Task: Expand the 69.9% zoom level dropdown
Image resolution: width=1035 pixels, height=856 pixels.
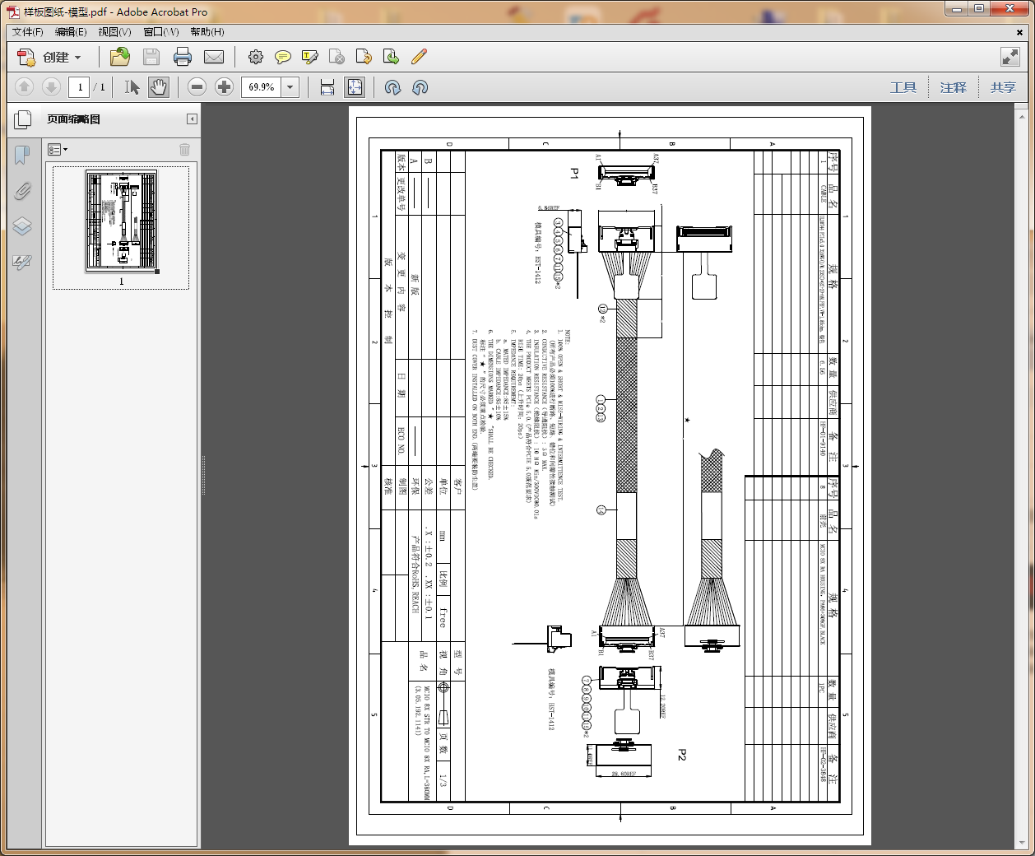Action: [x=290, y=87]
